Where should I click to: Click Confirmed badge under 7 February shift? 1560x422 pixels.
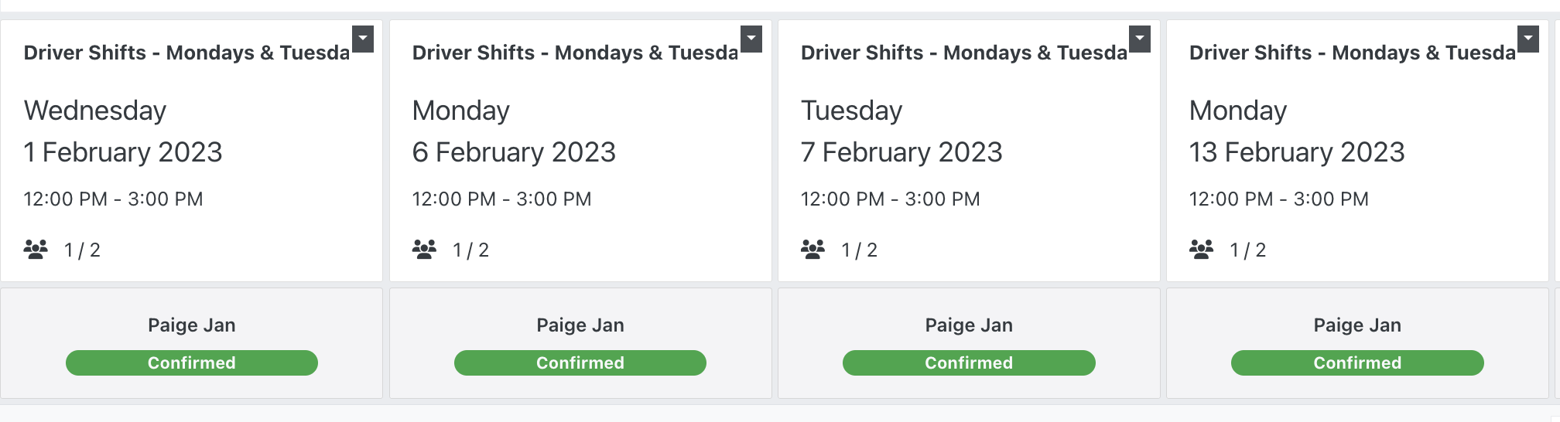969,362
